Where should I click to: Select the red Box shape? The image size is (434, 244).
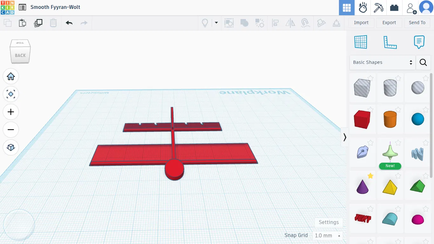[x=362, y=120]
